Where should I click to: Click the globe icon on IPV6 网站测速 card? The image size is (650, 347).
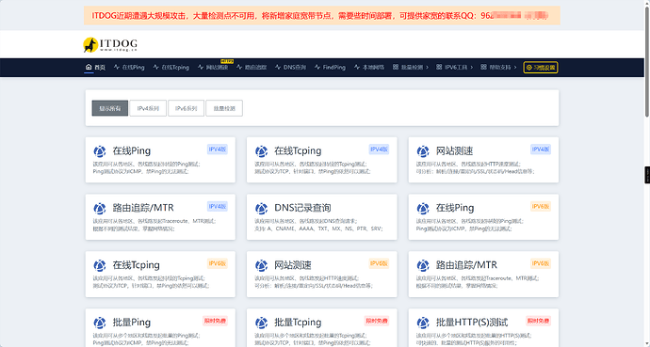coord(261,265)
